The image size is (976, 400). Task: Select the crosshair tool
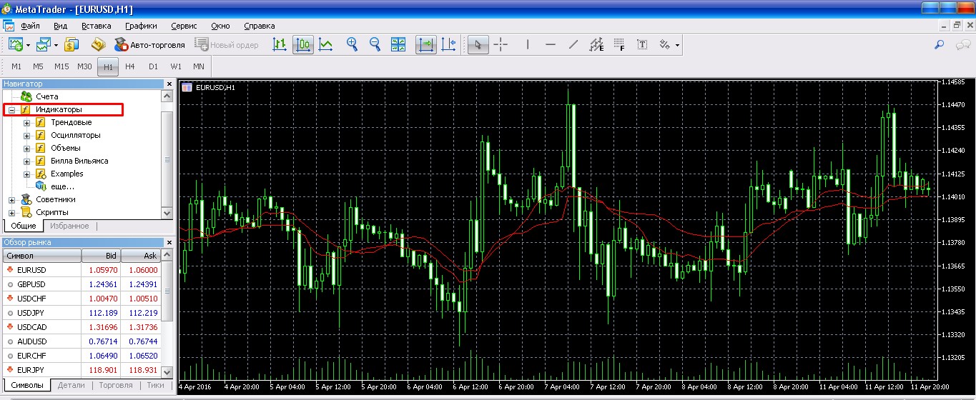coord(501,45)
